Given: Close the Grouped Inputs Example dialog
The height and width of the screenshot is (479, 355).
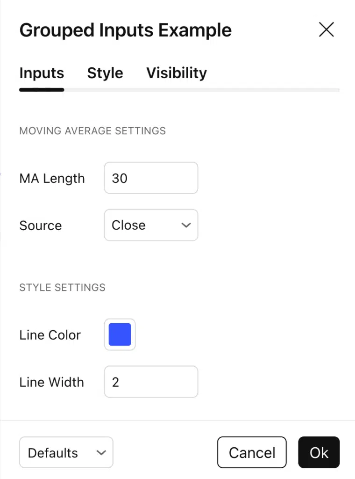Looking at the screenshot, I should tap(326, 30).
